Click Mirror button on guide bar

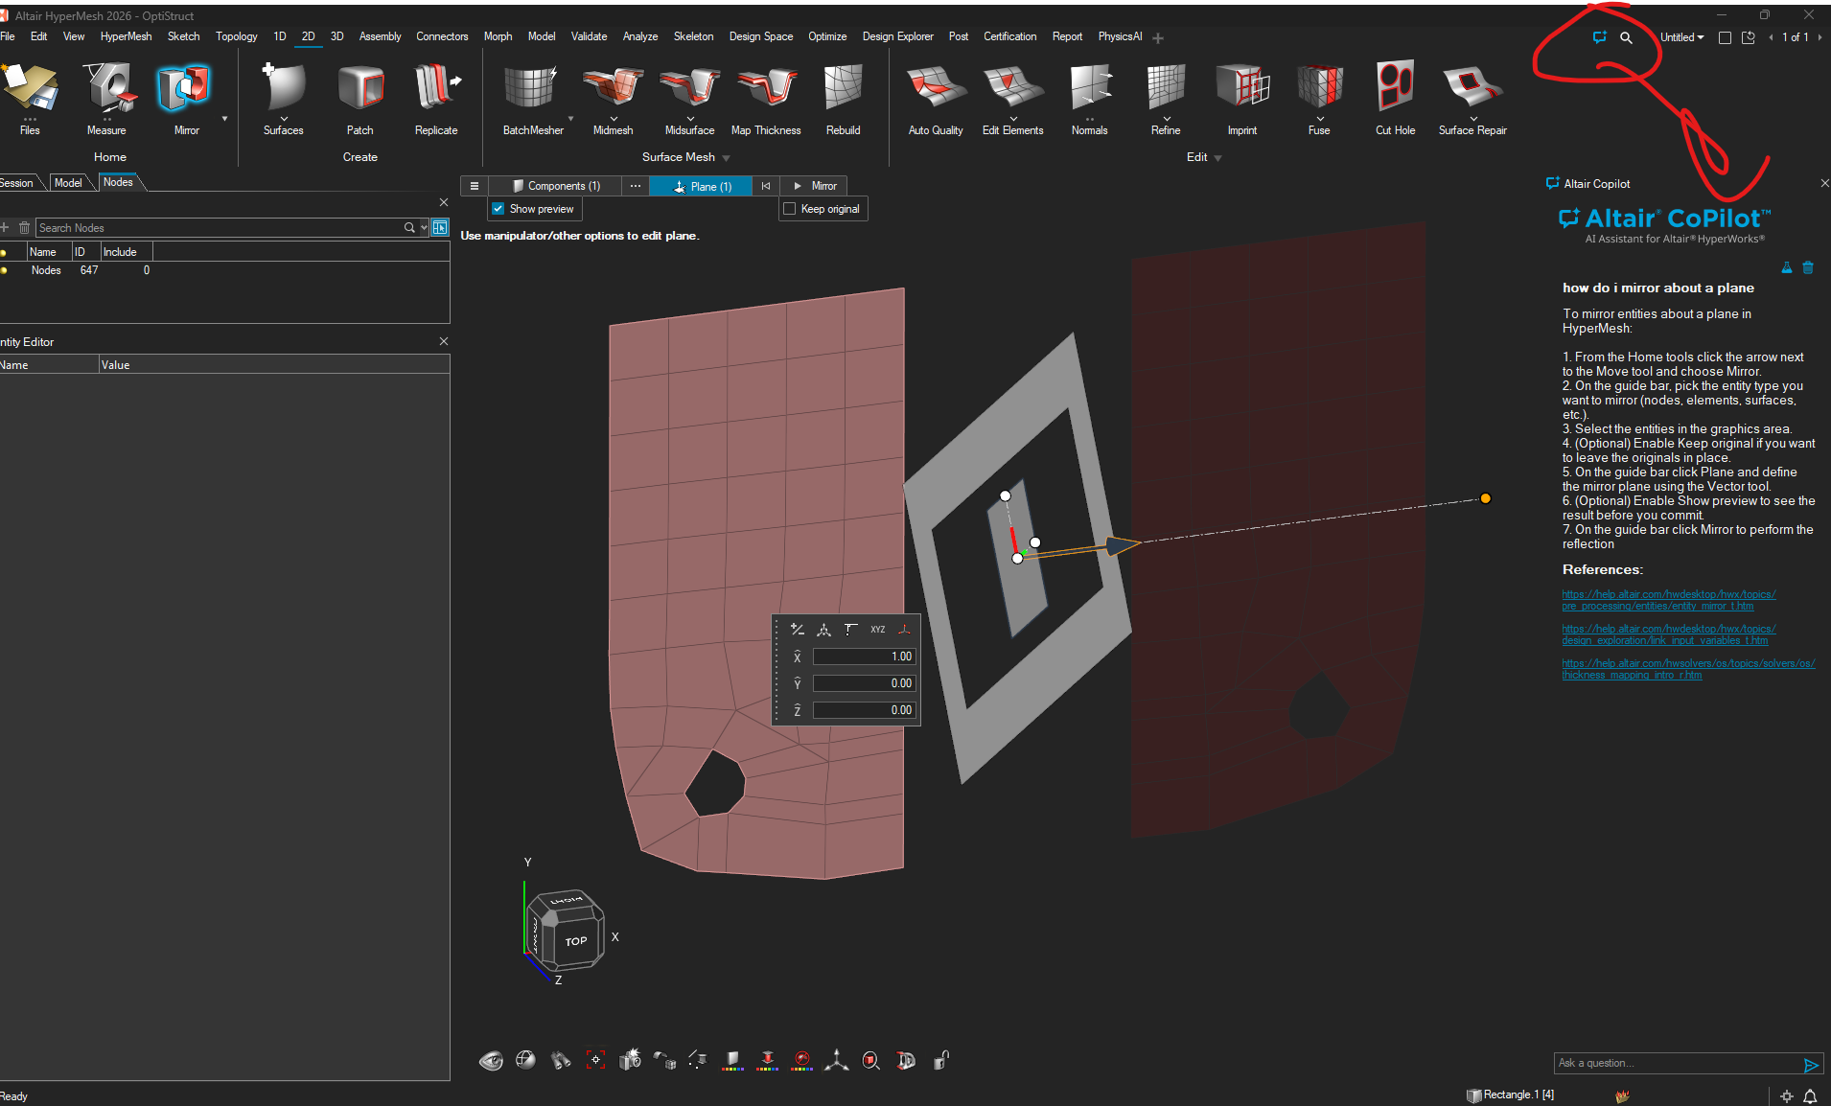[x=815, y=186]
